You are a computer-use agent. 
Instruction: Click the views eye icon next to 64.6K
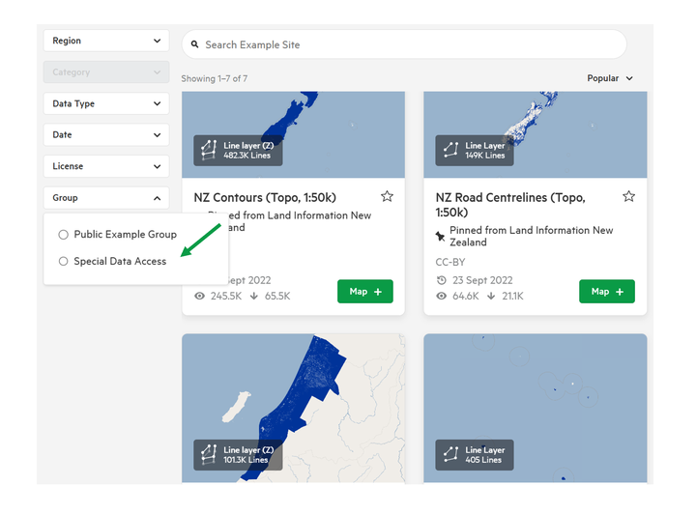point(441,296)
